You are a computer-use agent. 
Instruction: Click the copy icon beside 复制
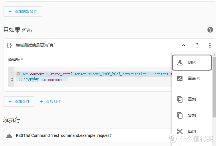(180, 115)
